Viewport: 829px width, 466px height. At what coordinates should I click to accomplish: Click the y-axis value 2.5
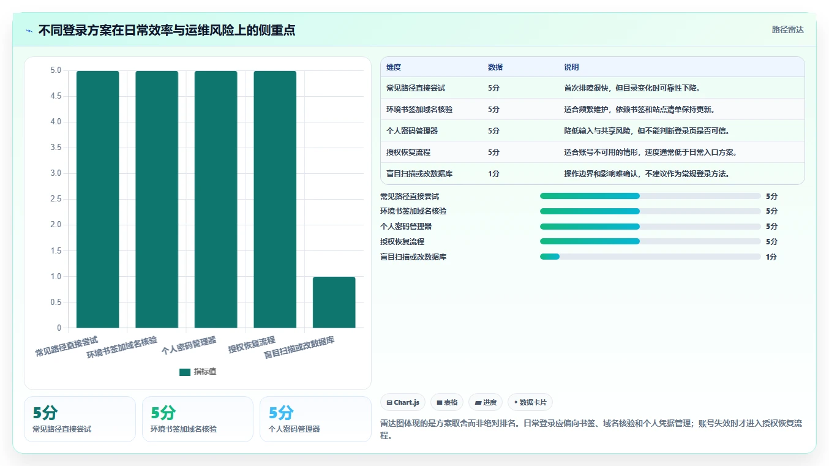pos(56,199)
